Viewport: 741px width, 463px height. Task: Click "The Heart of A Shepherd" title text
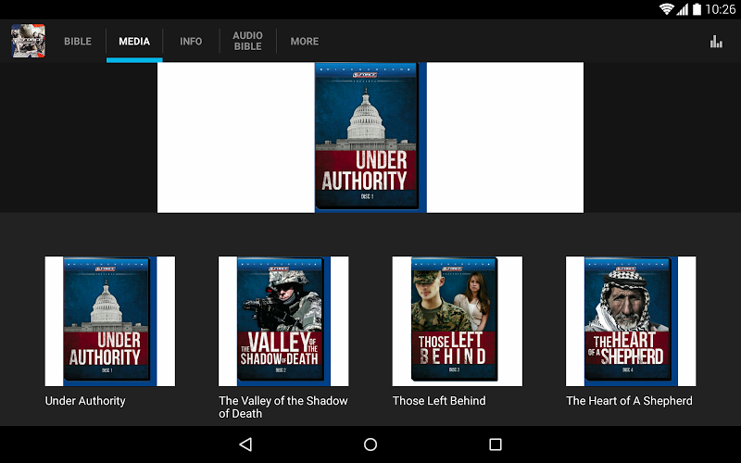point(629,401)
